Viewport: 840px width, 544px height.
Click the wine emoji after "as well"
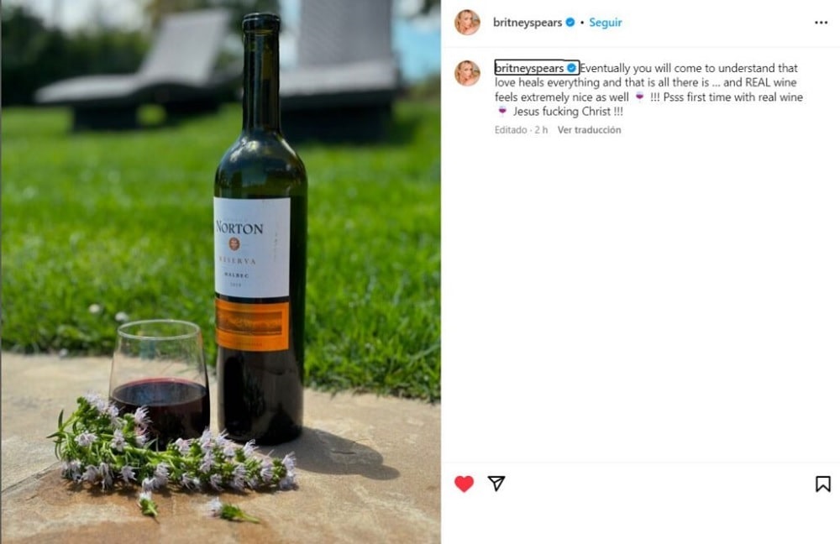coord(640,97)
